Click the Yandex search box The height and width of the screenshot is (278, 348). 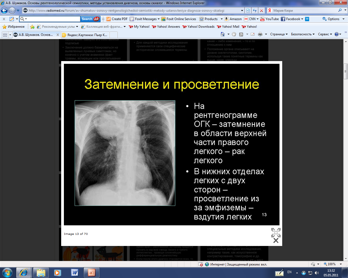click(x=304, y=11)
